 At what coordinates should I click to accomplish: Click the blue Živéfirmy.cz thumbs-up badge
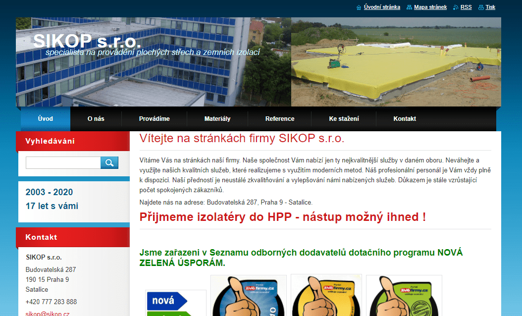[x=249, y=296]
